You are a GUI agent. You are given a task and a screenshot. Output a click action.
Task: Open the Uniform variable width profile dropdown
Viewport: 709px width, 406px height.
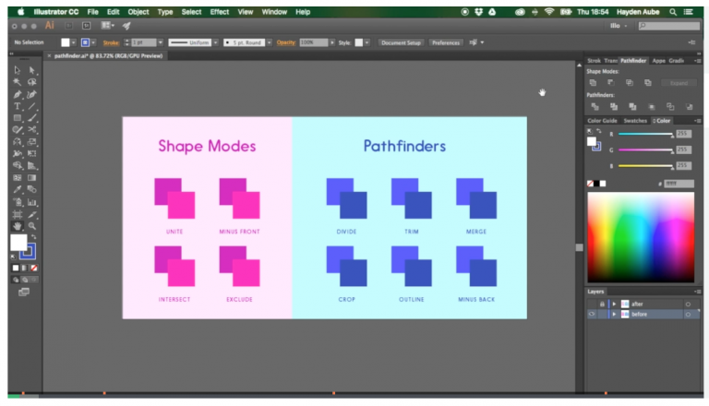tap(216, 42)
